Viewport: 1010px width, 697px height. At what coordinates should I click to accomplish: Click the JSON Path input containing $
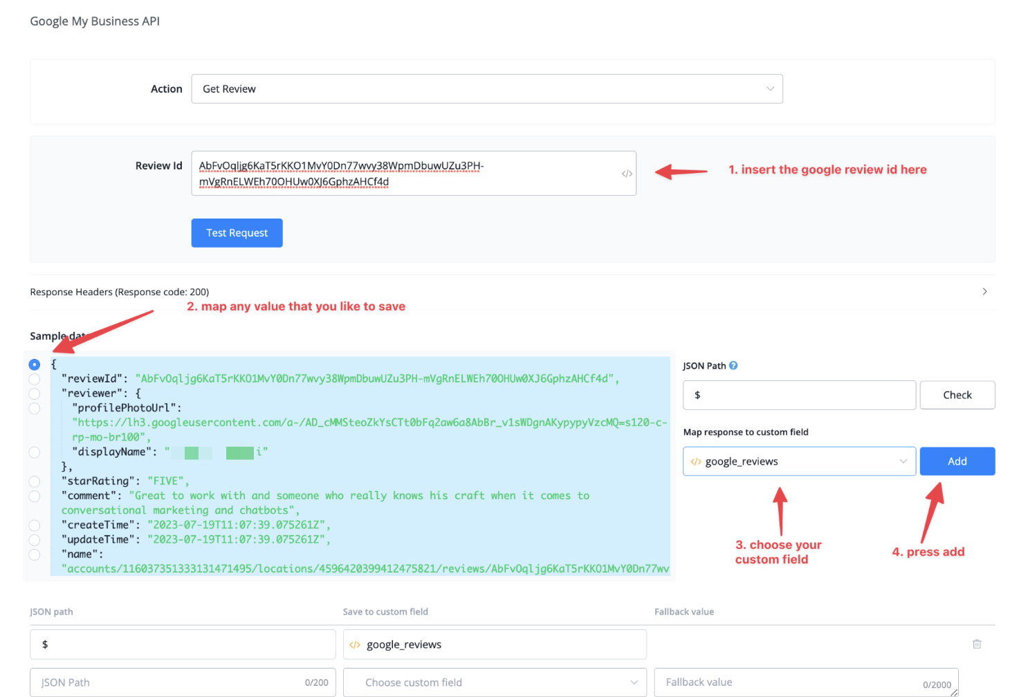(799, 395)
